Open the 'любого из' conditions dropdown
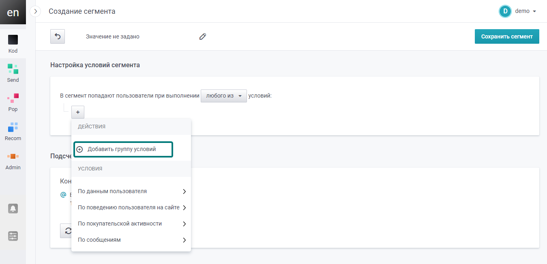This screenshot has width=547, height=264. pyautogui.click(x=224, y=96)
